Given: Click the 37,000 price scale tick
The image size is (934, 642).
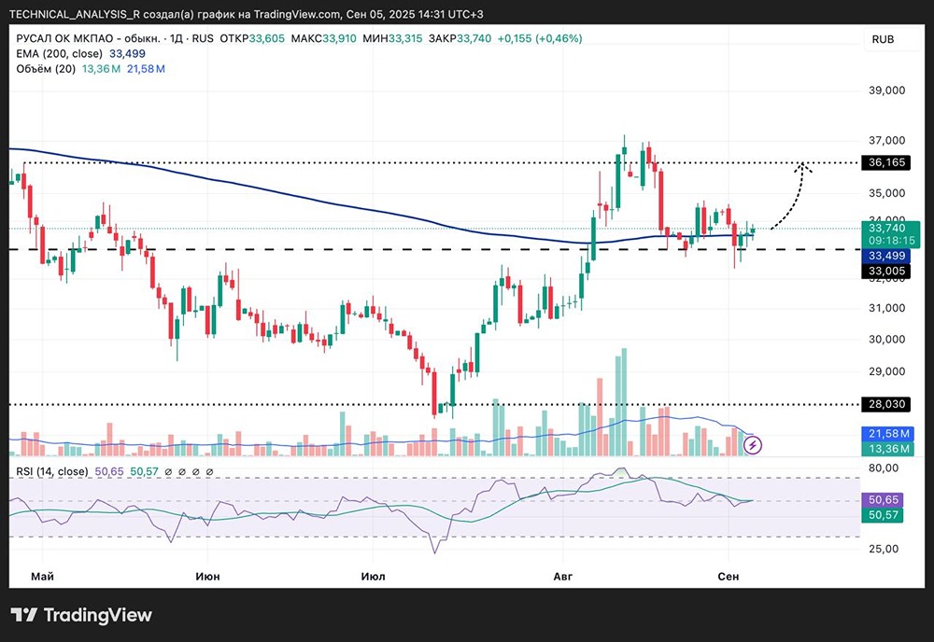Looking at the screenshot, I should pos(886,141).
